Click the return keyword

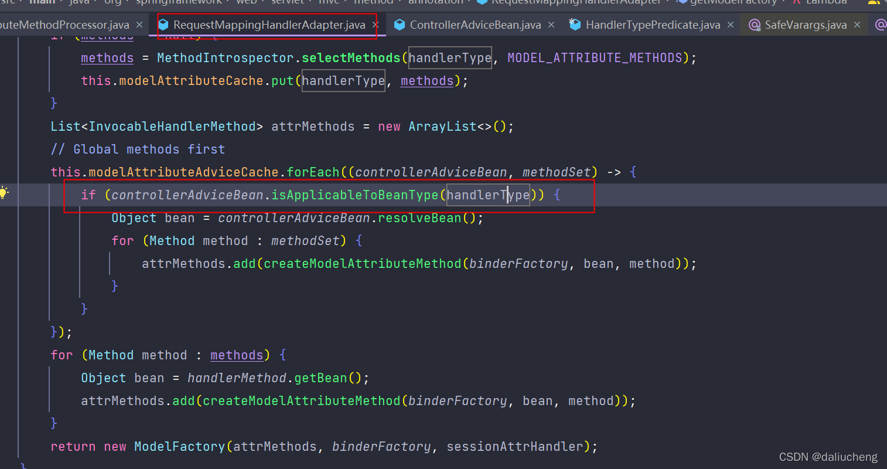click(x=73, y=446)
